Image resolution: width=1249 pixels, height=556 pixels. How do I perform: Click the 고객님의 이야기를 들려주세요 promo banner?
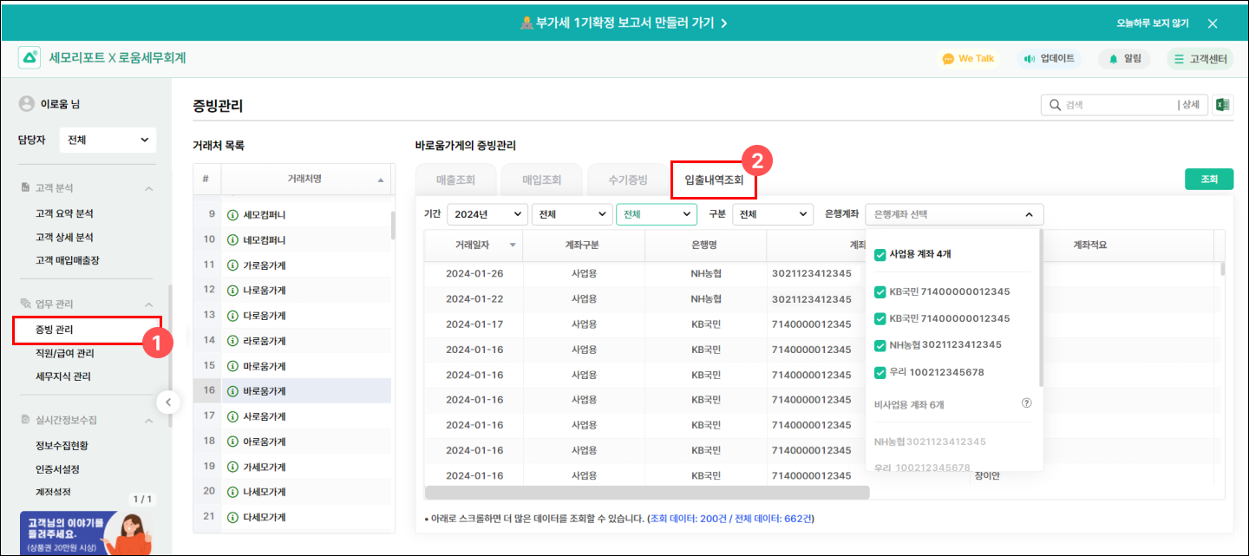coord(85,533)
